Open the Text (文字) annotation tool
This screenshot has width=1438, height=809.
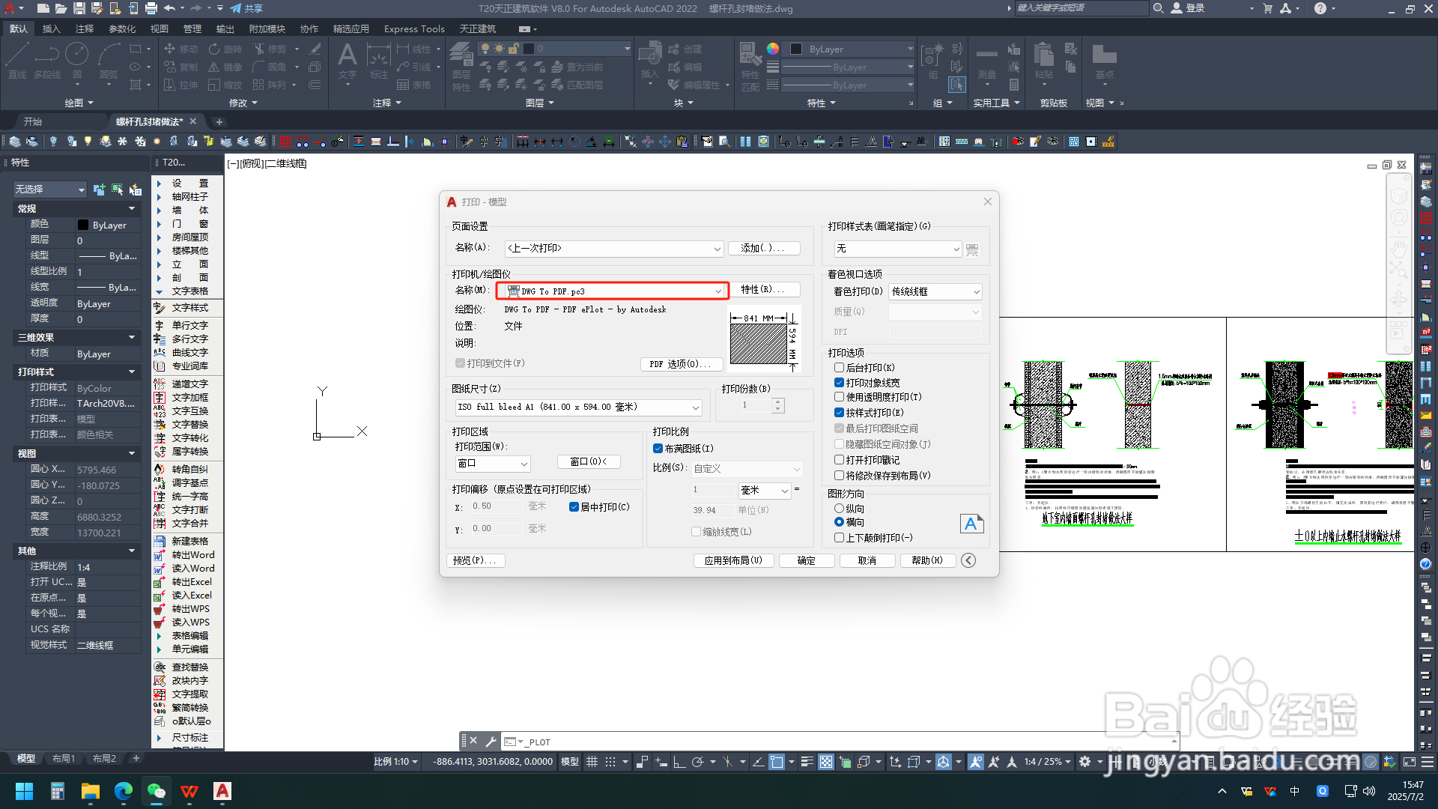tap(347, 60)
